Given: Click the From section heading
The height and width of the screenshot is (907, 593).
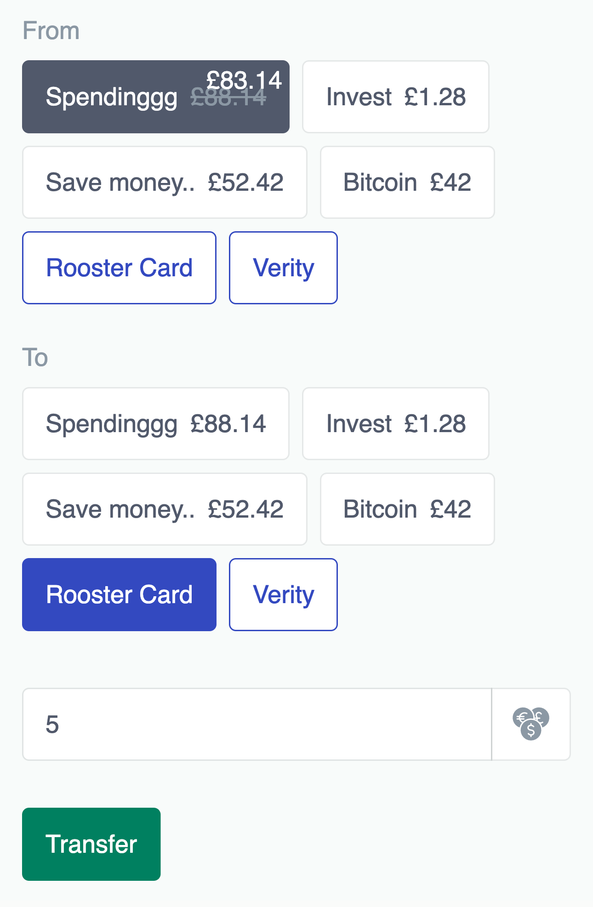Looking at the screenshot, I should point(51,31).
